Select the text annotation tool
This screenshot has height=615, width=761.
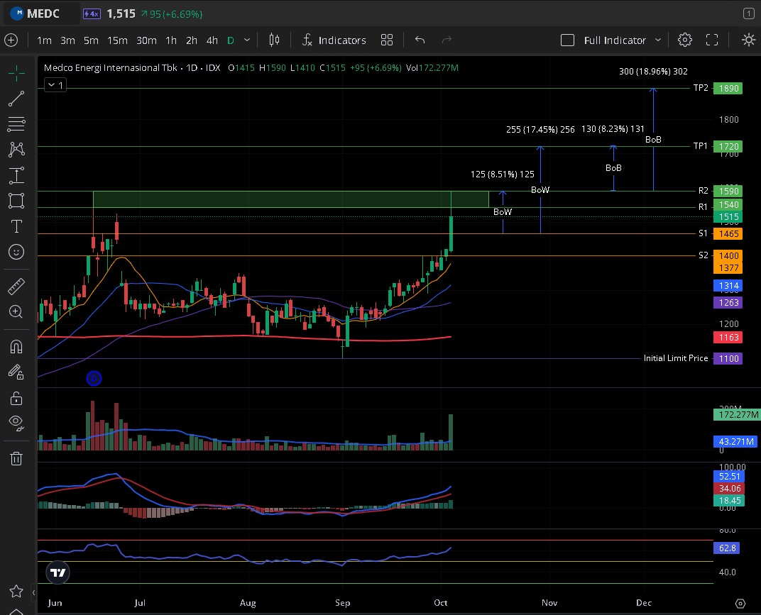(16, 226)
